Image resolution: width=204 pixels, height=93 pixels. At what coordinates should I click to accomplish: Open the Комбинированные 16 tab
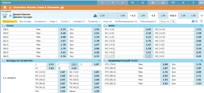[x=126, y=21]
